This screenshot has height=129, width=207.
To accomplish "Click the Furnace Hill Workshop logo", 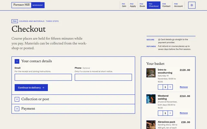I will (28, 5).
